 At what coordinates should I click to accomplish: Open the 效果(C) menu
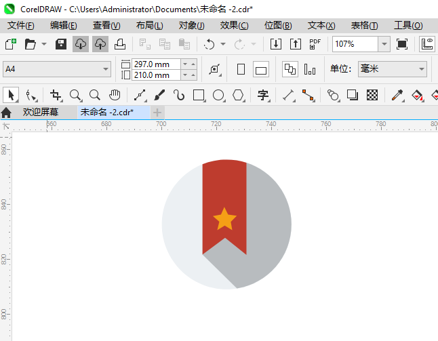point(234,26)
